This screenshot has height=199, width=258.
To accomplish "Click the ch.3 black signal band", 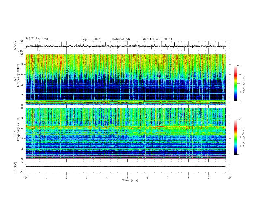I will tap(125, 166).
